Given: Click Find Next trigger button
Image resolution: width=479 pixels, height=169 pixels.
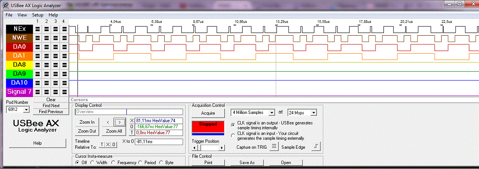Looking at the screenshot, I should click(51, 106).
